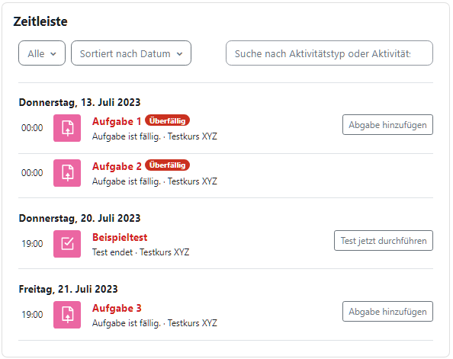Select the Freitag, 21. Juli 2023 date heading
This screenshot has width=453, height=359.
[x=68, y=289]
